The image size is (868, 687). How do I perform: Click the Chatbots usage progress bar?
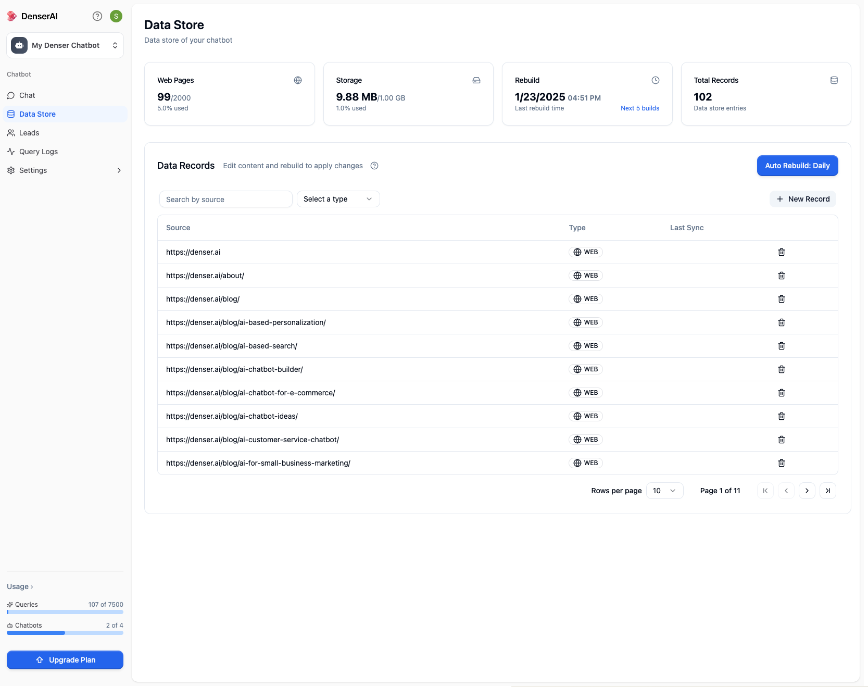tap(65, 633)
